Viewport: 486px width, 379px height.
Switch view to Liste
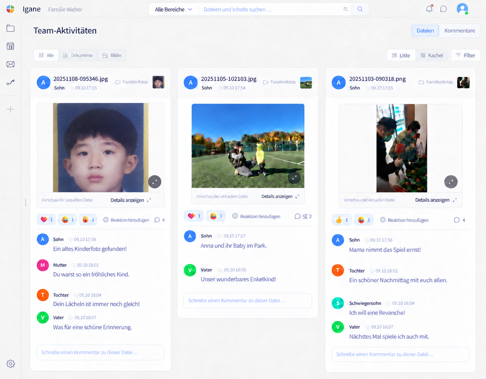pos(401,55)
